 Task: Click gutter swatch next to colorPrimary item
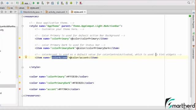[x=20, y=38]
